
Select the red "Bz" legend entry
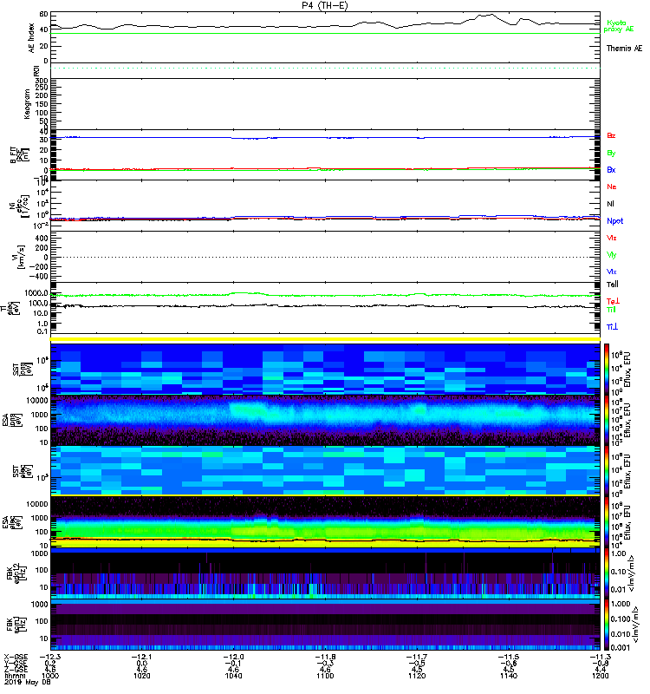(611, 135)
